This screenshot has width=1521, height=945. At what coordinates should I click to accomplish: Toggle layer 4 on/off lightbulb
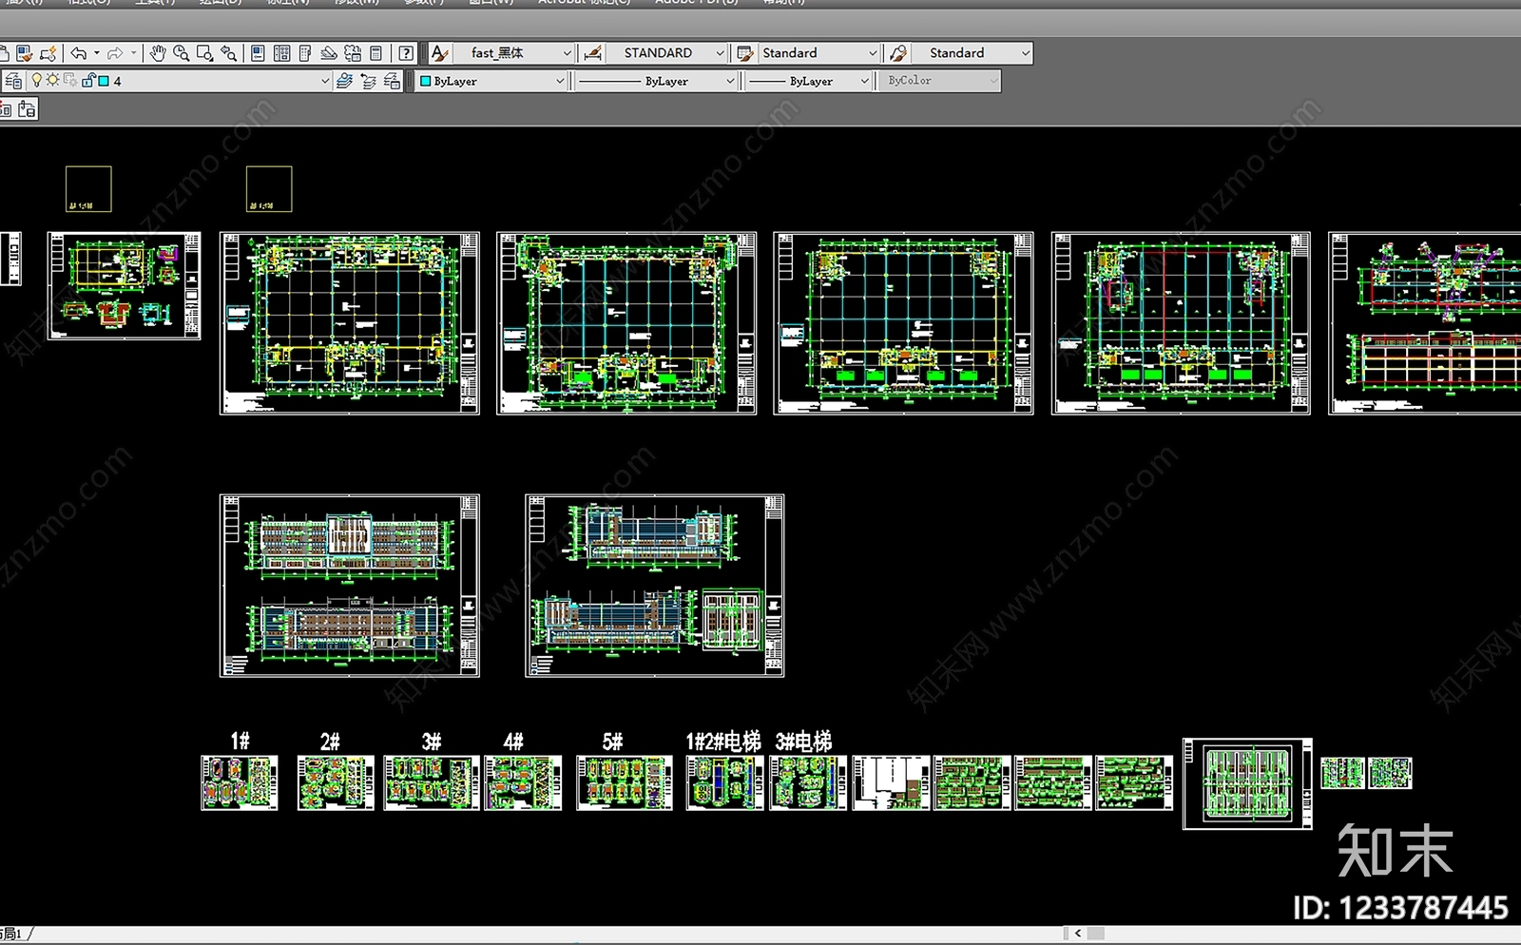37,81
